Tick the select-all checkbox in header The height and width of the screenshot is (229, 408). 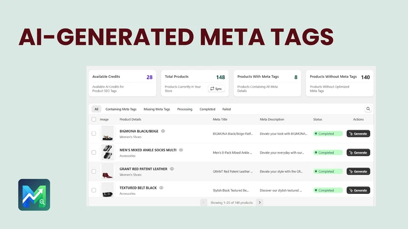click(x=94, y=120)
